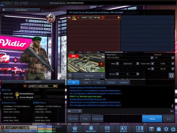
Task: Open the COUPON ticket icon
Action: coord(140,129)
